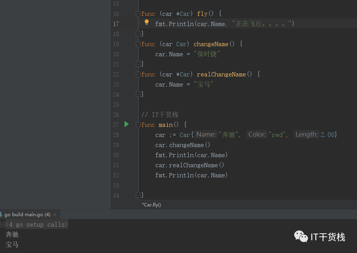Click the console output line '宝马'
Screen dimensions: 357x253
tap(12, 244)
